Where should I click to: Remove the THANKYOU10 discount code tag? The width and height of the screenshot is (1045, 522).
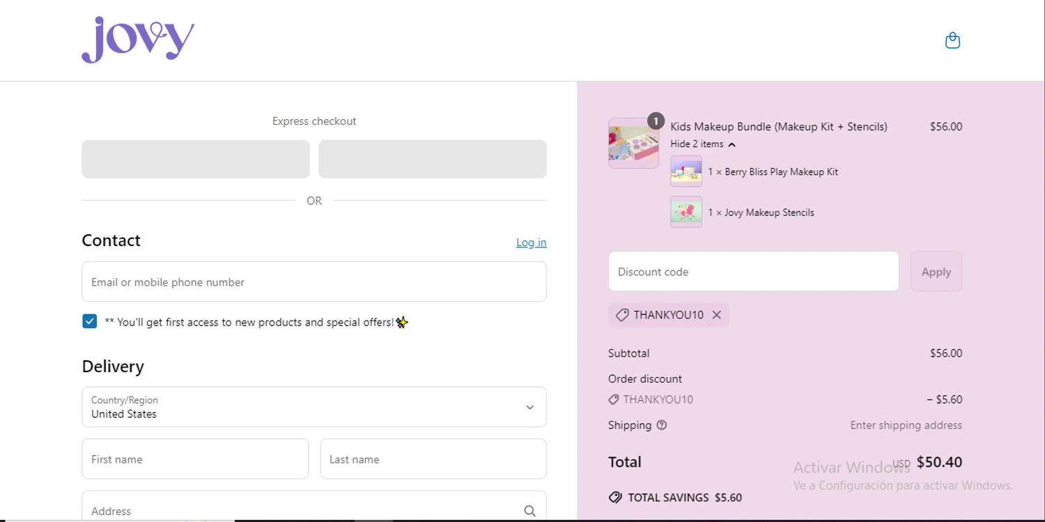[716, 315]
